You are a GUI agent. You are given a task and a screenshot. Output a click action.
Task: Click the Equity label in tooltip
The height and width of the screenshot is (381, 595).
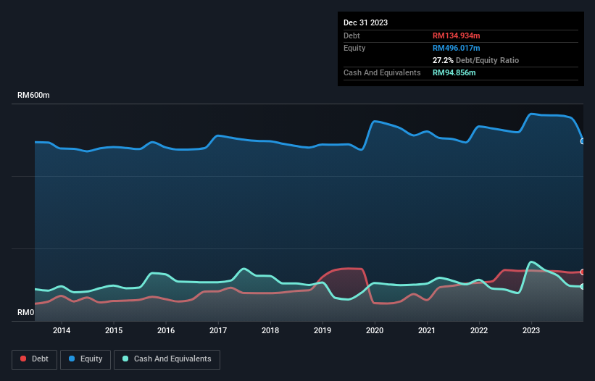(x=354, y=48)
